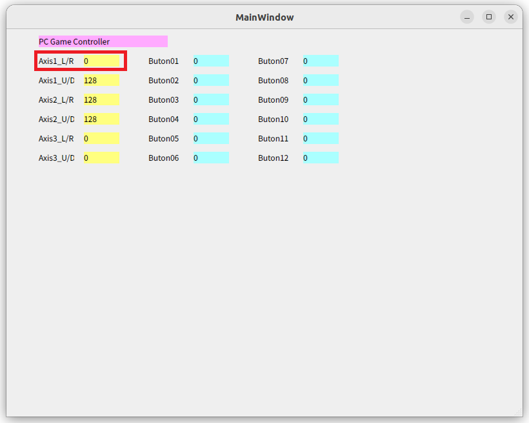Select the Buton06 value box

(x=210, y=158)
